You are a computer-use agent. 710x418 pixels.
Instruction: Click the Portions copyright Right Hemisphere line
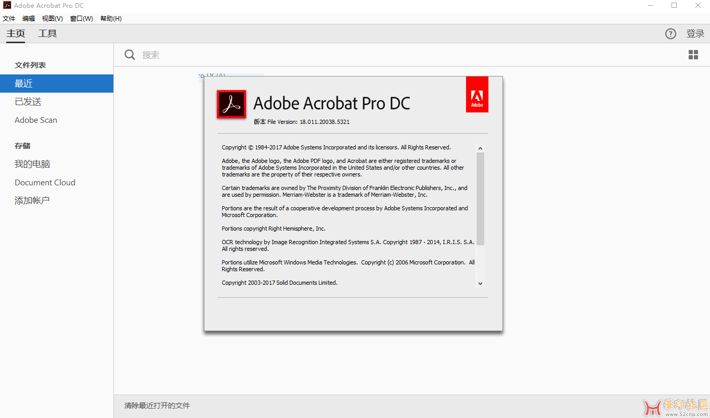tap(274, 229)
